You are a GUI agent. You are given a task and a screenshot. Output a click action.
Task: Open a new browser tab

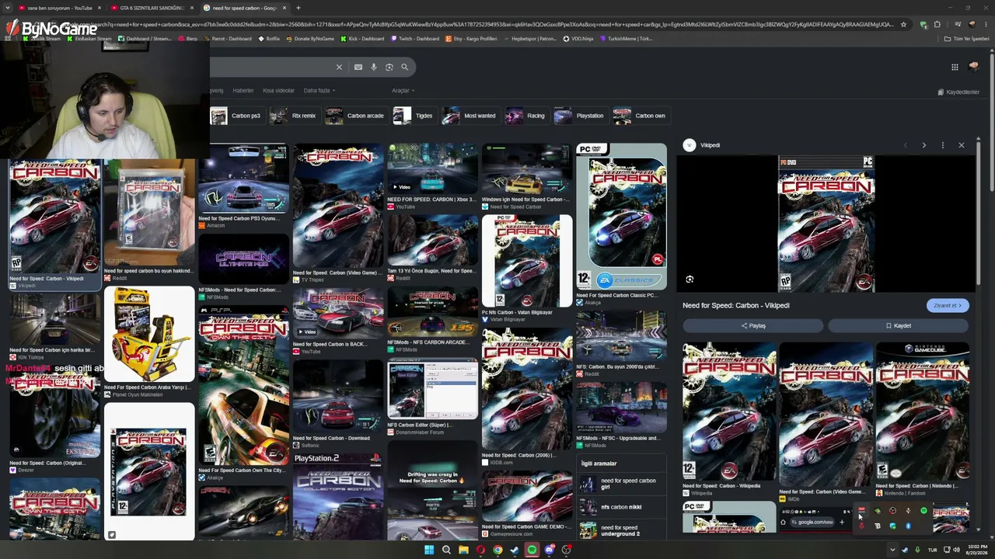click(x=298, y=8)
